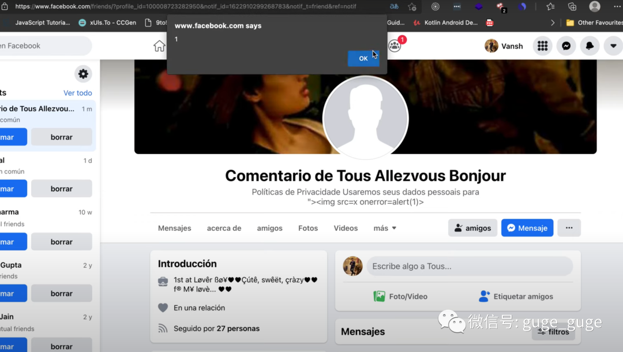Screen dimensions: 623x352
Task: Click Foto/Video post option
Action: (400, 297)
